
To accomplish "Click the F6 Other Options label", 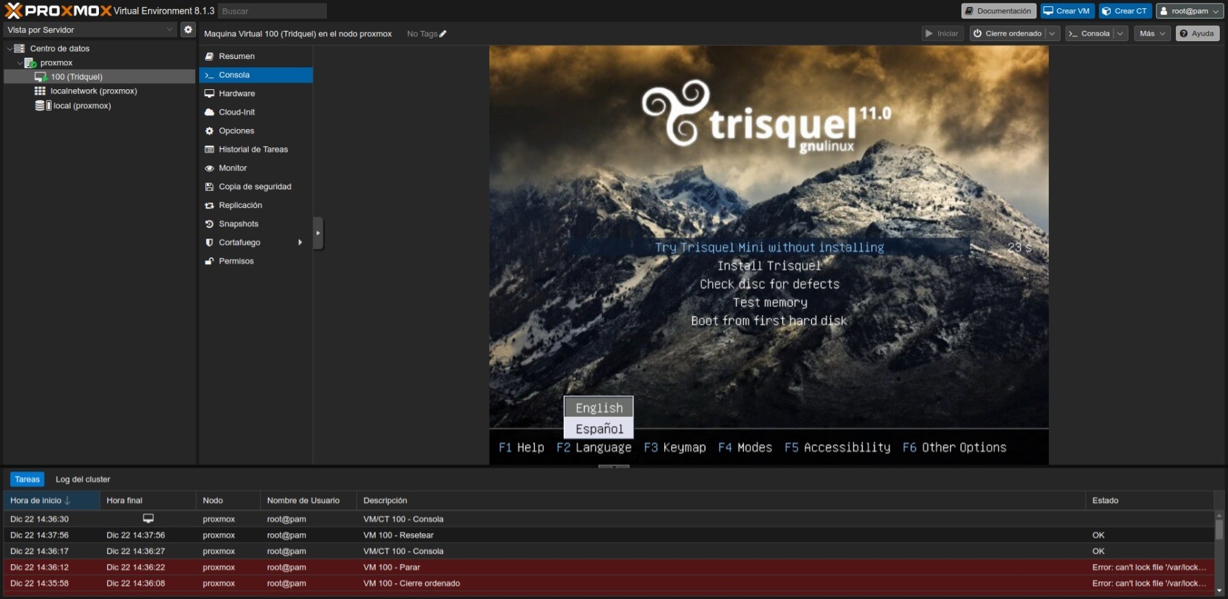I will [955, 447].
